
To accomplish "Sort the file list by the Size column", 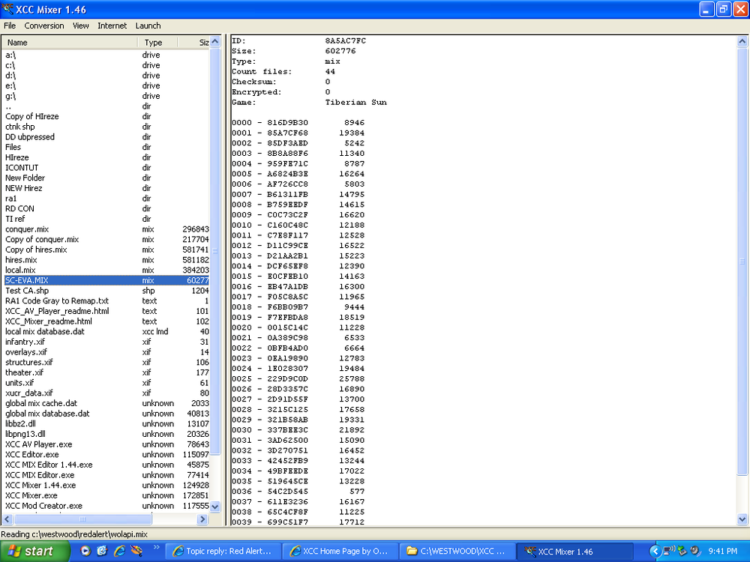I will coord(193,43).
